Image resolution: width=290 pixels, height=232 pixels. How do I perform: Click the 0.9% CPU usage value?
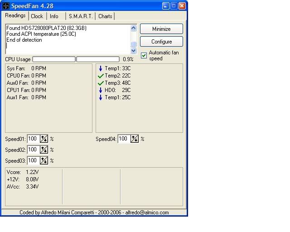[128, 59]
